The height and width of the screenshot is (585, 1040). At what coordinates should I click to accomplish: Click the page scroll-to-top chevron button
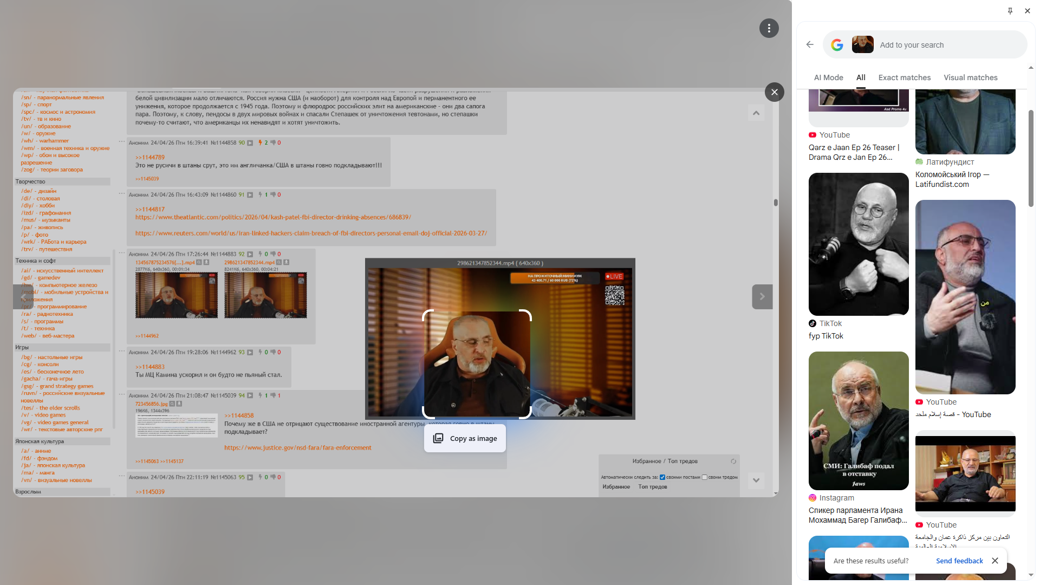(x=756, y=113)
